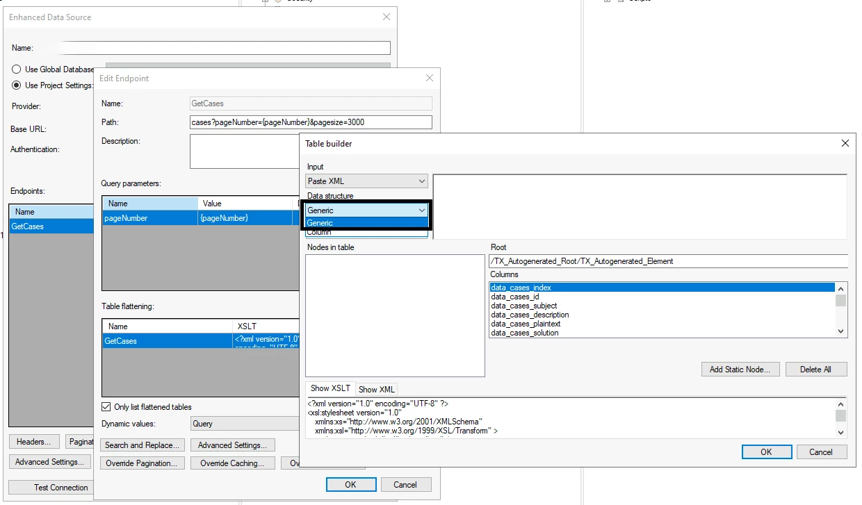Image resolution: width=862 pixels, height=505 pixels.
Task: Open the Input combo box showing Paste XML
Action: [x=366, y=181]
